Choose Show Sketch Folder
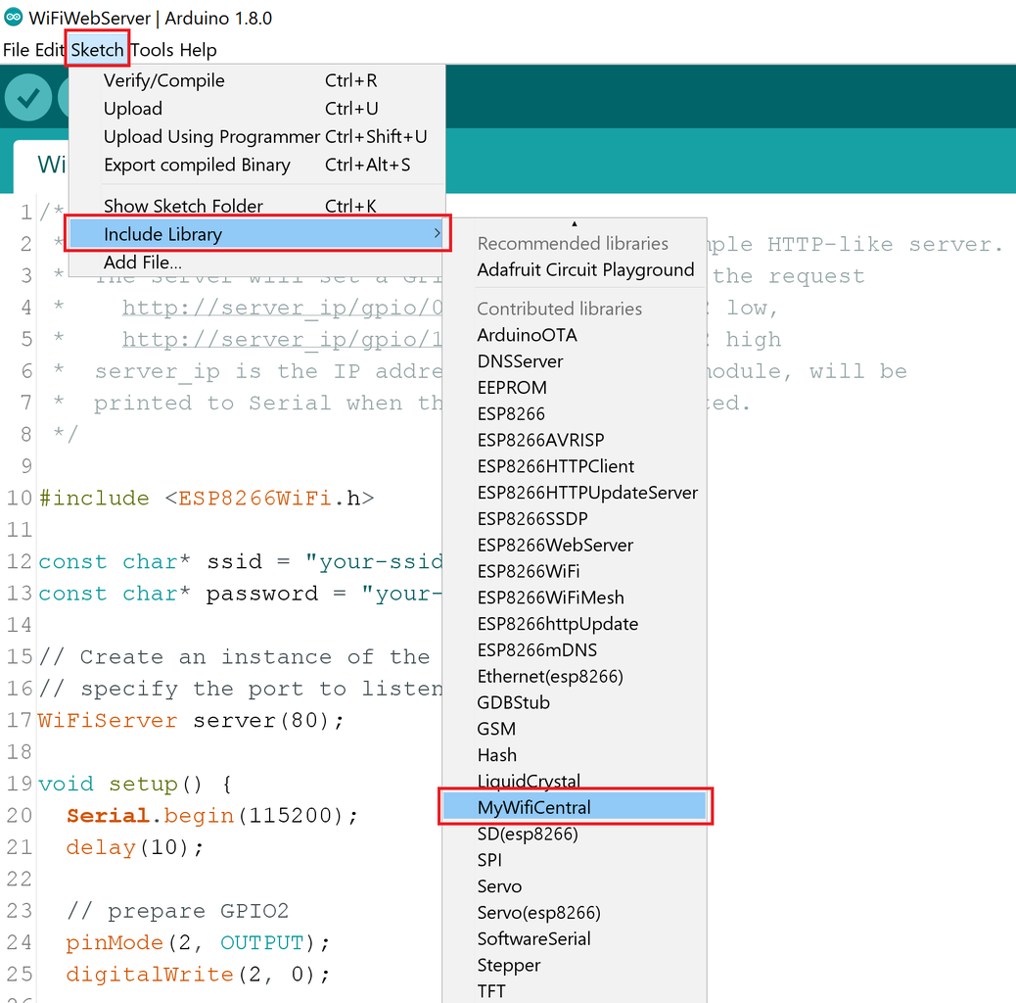1016x1003 pixels. [x=257, y=206]
